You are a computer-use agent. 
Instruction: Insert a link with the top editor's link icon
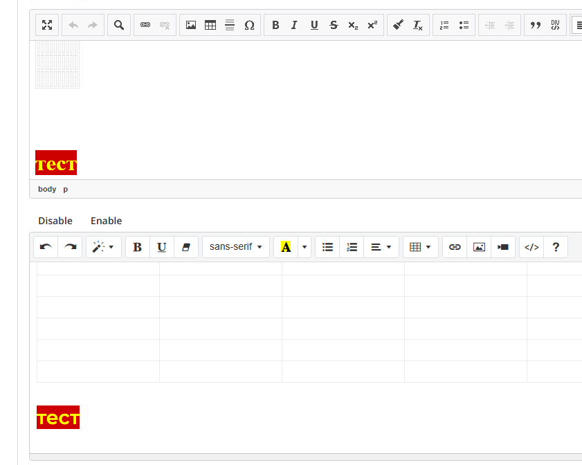click(145, 25)
